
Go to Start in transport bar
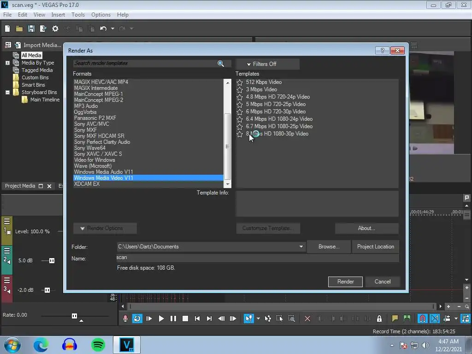(x=197, y=319)
